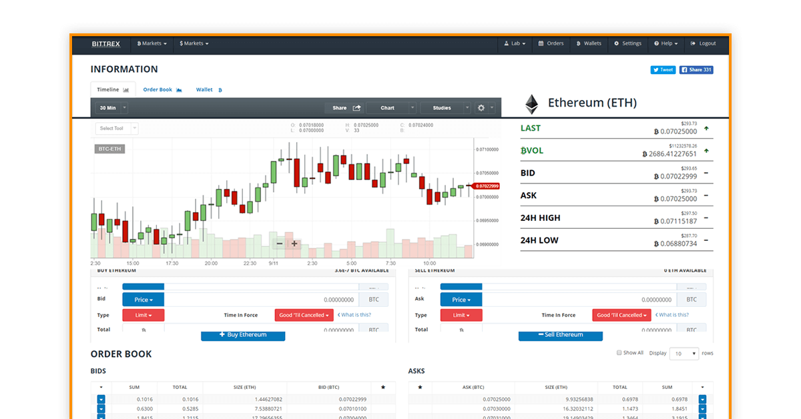Open the Studies dropdown
Screen dimensions: 801x419
447,108
